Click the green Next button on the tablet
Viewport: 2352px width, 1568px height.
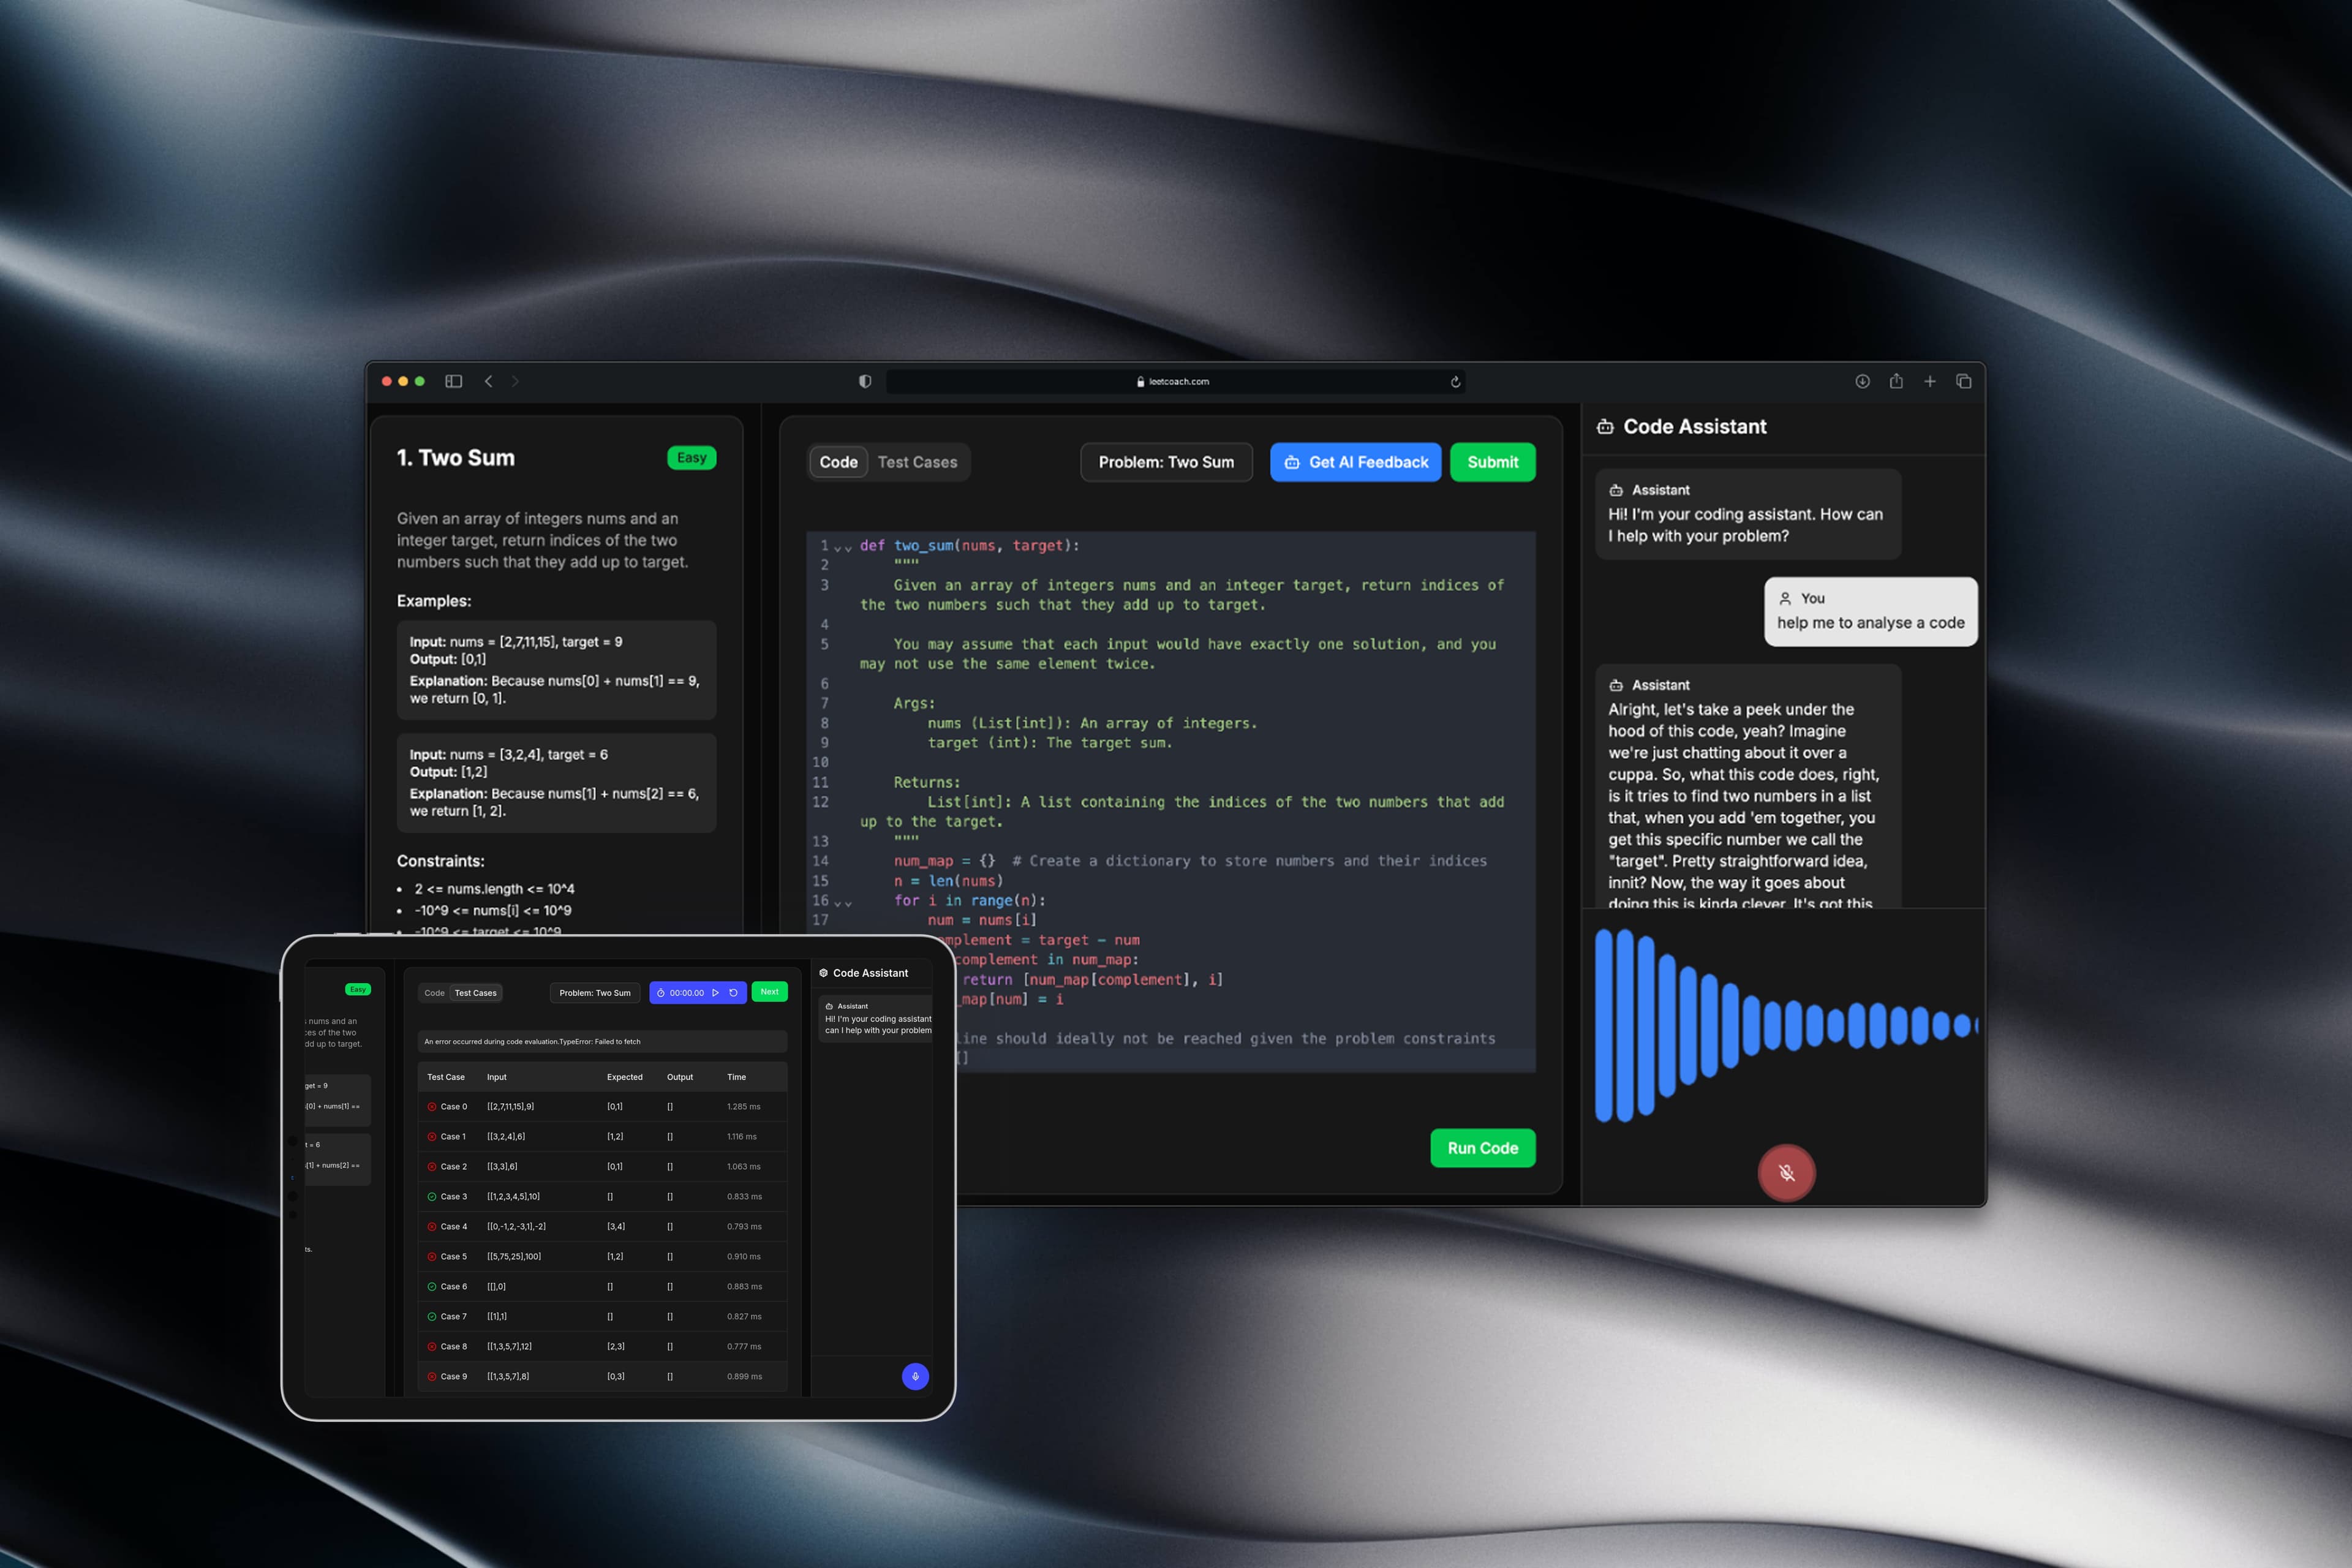tap(769, 992)
